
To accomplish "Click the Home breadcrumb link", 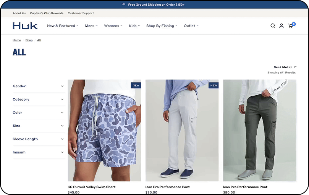I will pos(17,40).
